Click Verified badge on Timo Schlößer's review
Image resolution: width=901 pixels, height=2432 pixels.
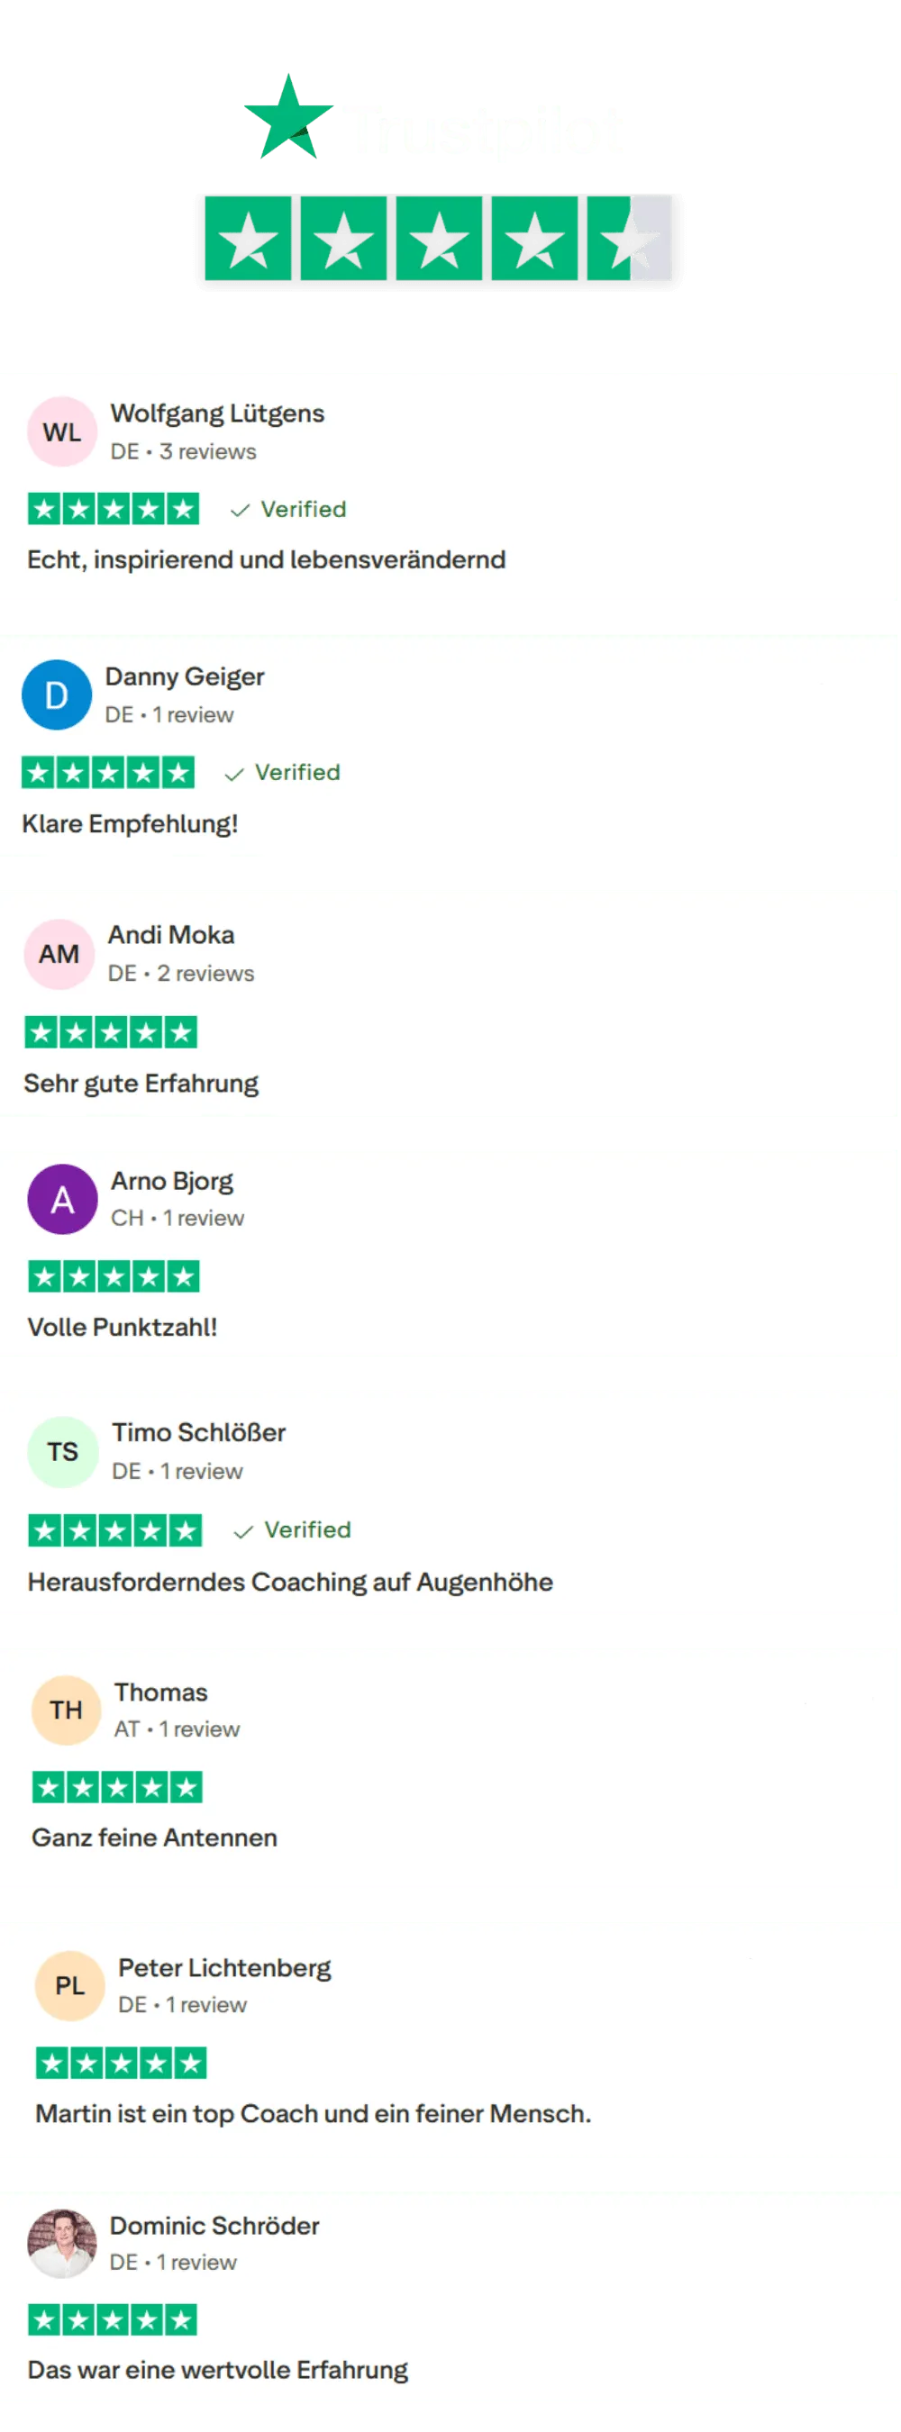(293, 1529)
